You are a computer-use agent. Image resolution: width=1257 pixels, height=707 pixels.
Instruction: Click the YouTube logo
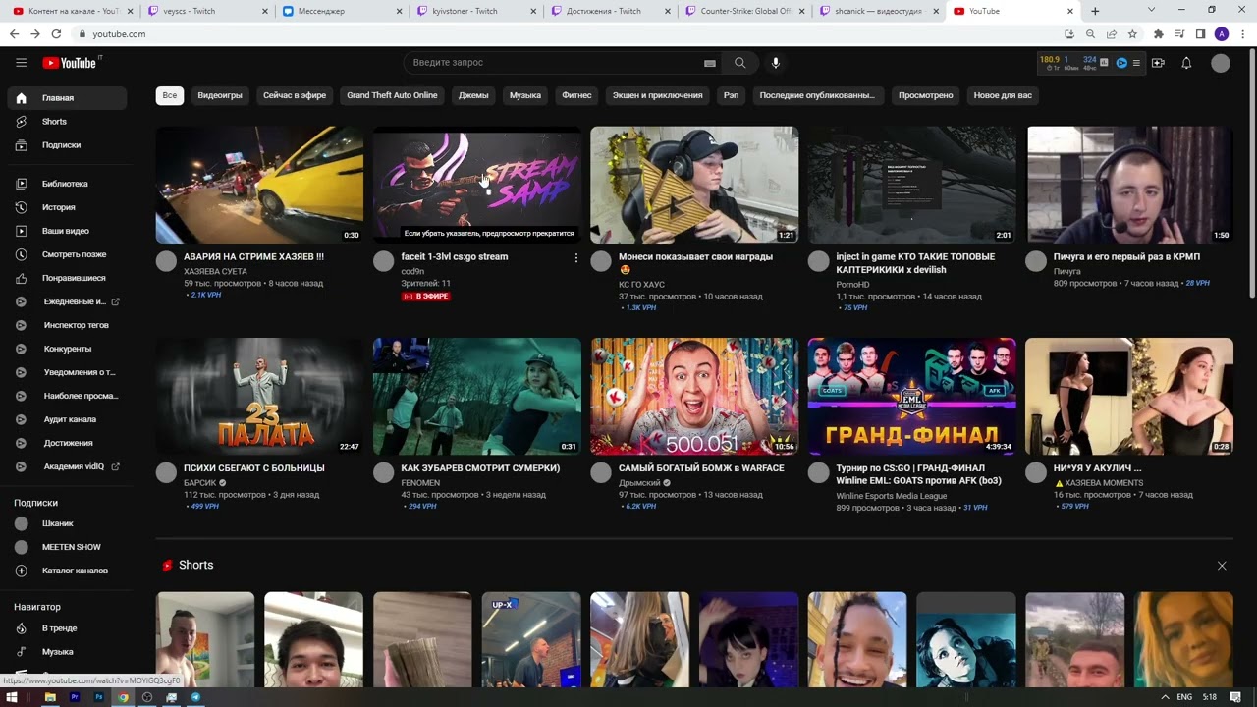coord(70,63)
